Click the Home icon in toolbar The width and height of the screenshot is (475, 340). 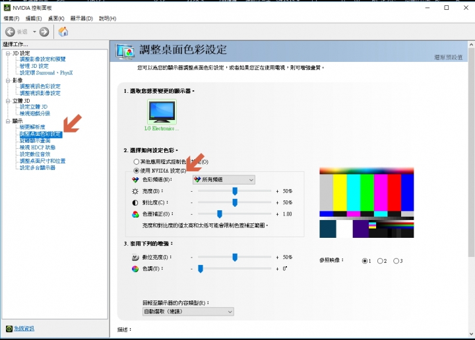coord(63,32)
